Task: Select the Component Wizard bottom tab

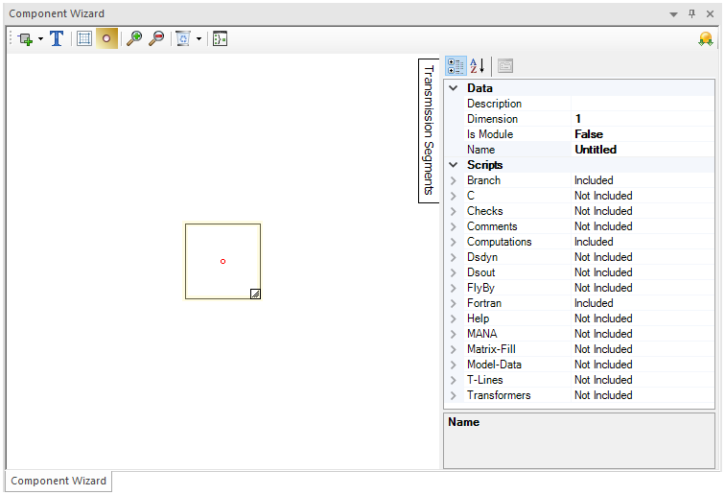Action: [58, 482]
